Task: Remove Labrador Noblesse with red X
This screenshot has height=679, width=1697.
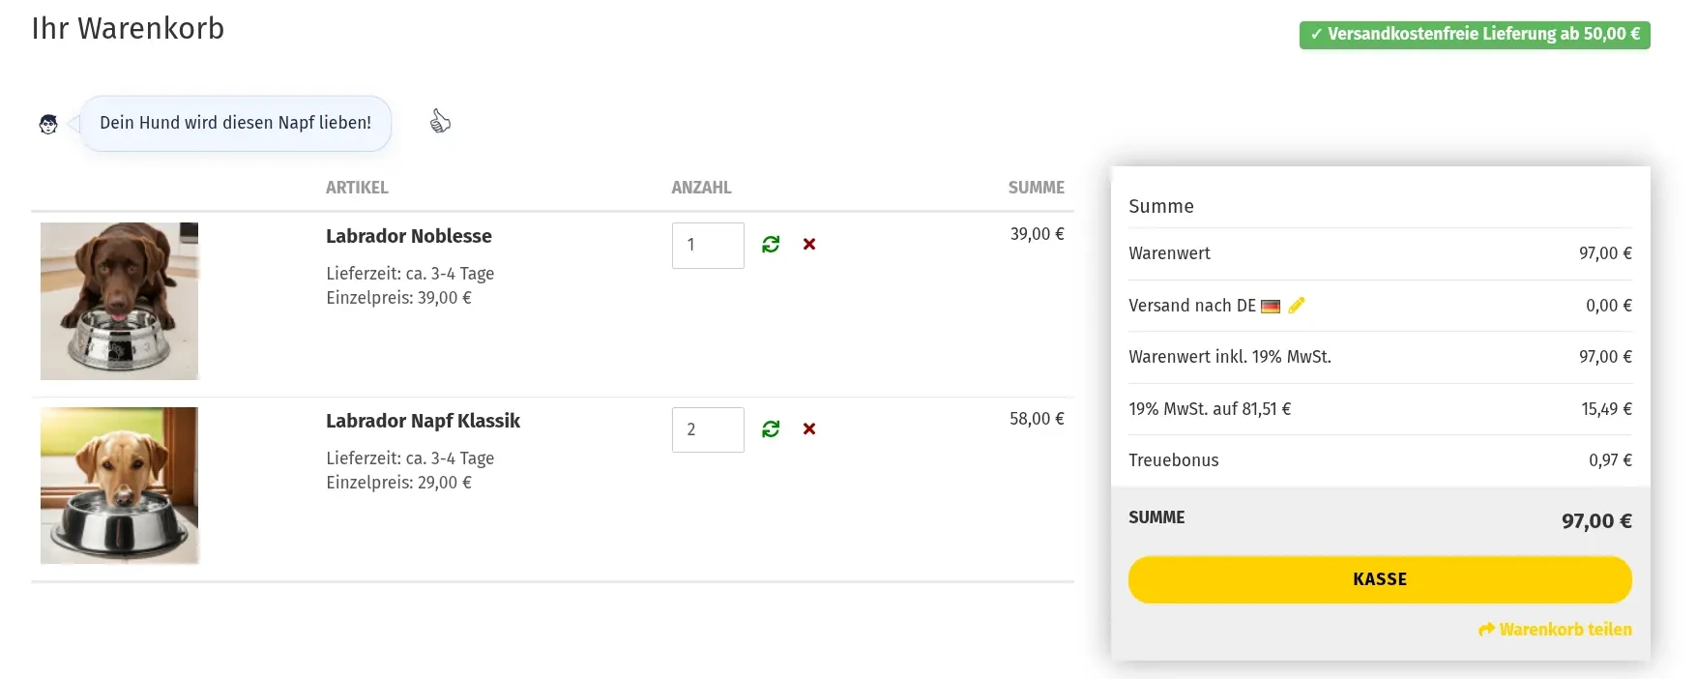Action: 809,245
